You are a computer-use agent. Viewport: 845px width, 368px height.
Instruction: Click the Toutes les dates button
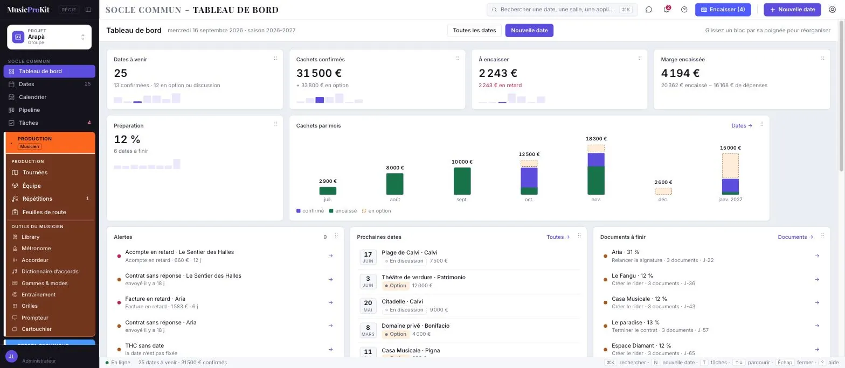[474, 31]
